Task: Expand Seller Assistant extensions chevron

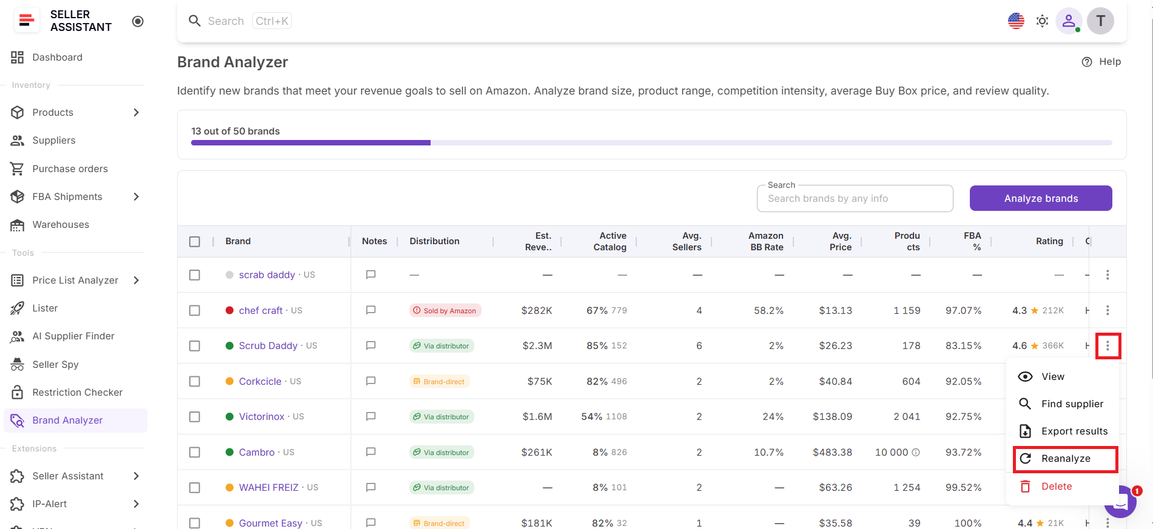Action: click(136, 476)
